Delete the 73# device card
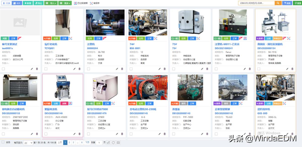The height and width of the screenshot is (147, 302). (x=207, y=69)
